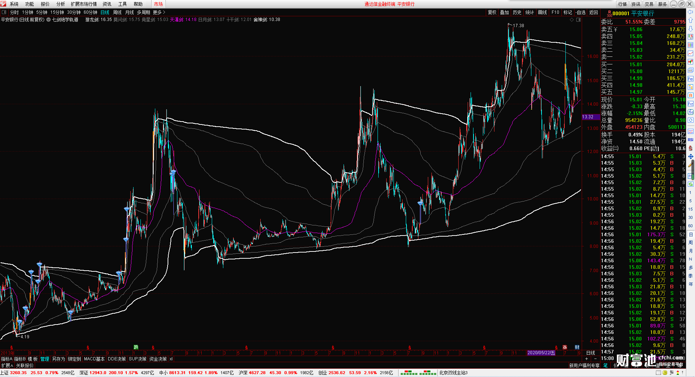This screenshot has width=695, height=377.
Task: Click the 新用户福利专享 link
Action: [584, 365]
